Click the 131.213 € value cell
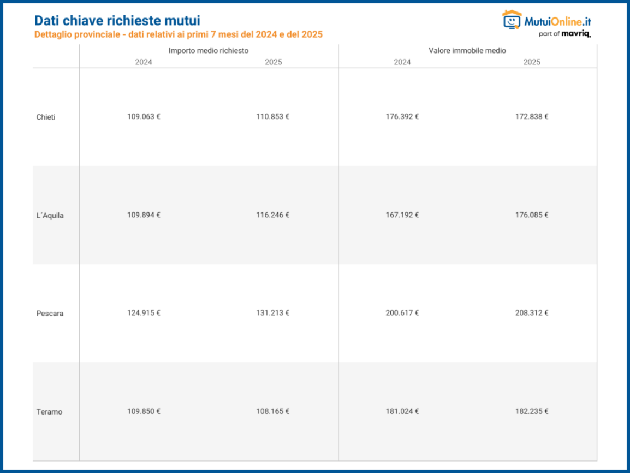This screenshot has height=473, width=630. click(x=272, y=313)
